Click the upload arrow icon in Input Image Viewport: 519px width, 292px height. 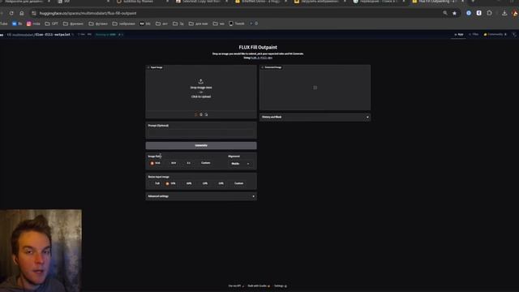coord(200,81)
